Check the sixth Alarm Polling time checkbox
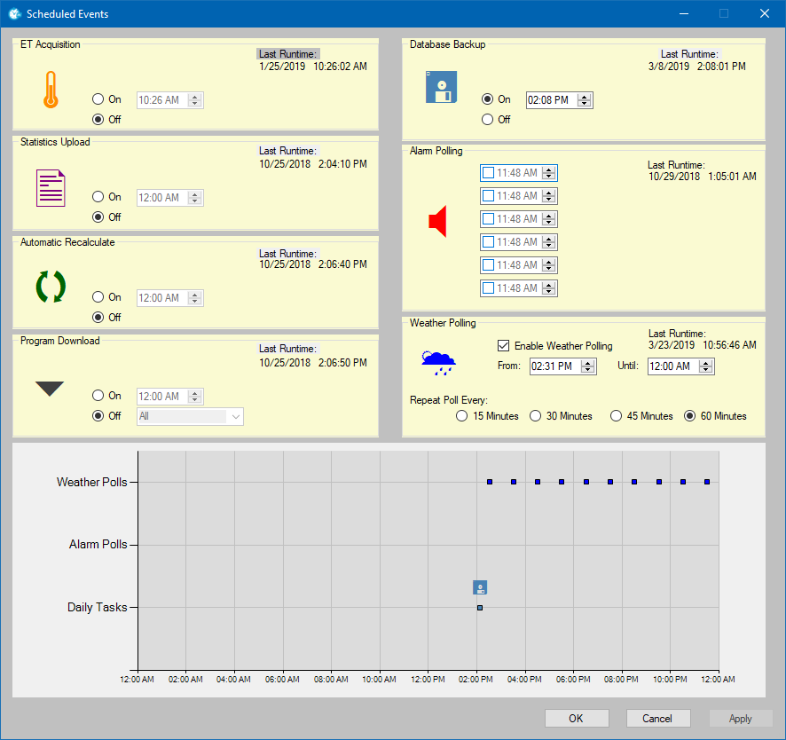This screenshot has width=786, height=740. coord(488,288)
